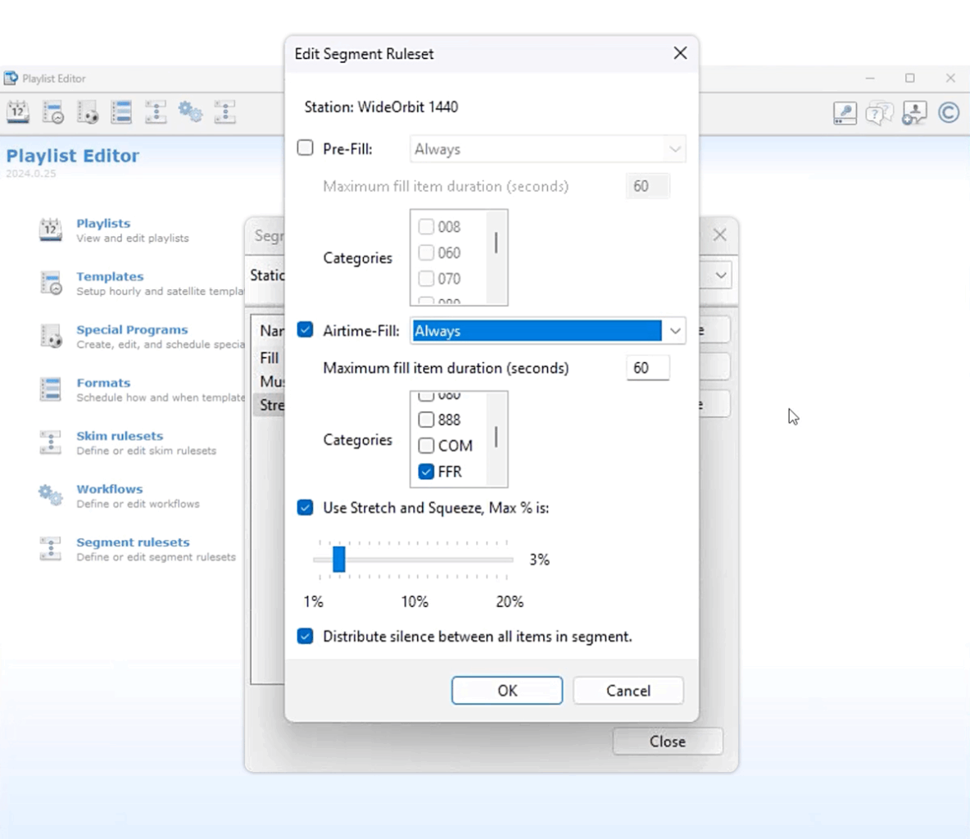
Task: Uncheck the FFR category checkbox
Action: click(x=426, y=472)
